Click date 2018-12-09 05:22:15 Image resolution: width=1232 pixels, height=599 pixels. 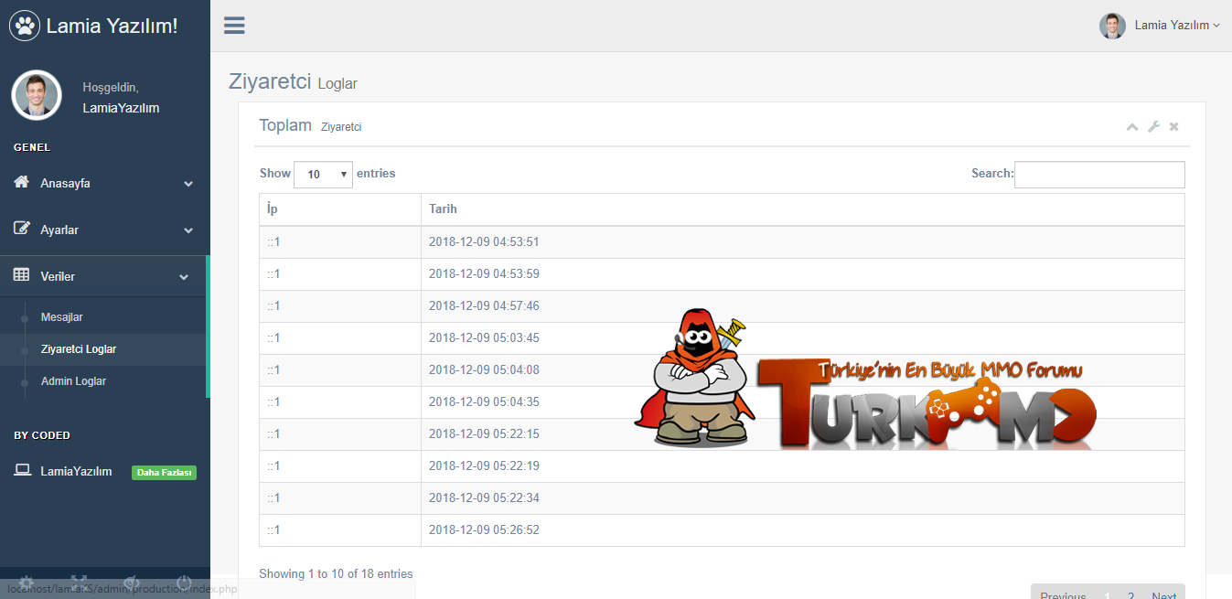click(484, 434)
